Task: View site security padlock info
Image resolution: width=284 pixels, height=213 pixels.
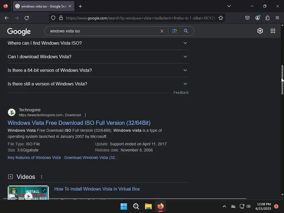Action: (61, 18)
